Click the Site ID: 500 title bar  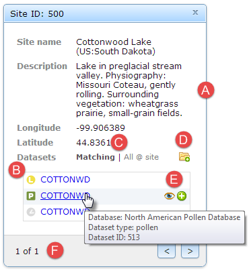point(105,14)
